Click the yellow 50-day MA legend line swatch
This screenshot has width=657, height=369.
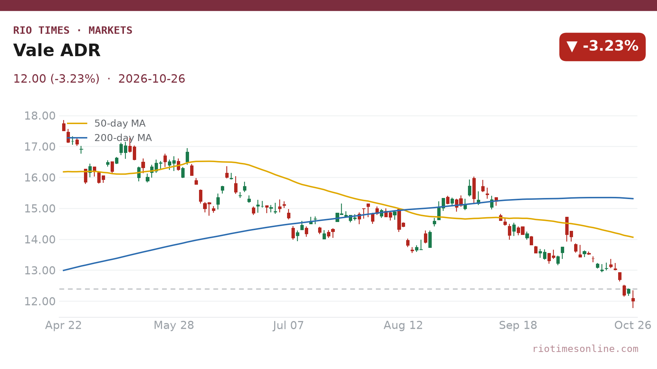click(77, 123)
